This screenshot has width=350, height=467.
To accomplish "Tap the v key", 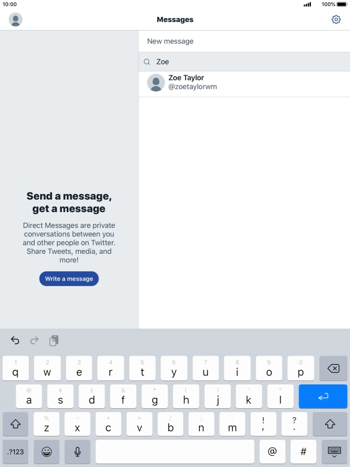I will pyautogui.click(x=140, y=424).
